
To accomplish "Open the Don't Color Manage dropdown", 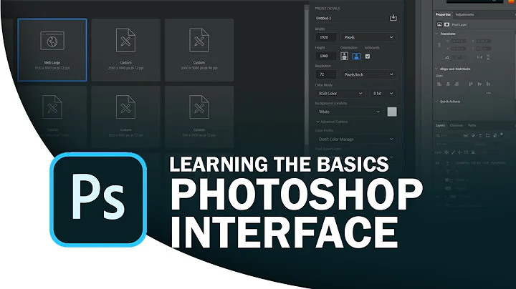I will [355, 139].
